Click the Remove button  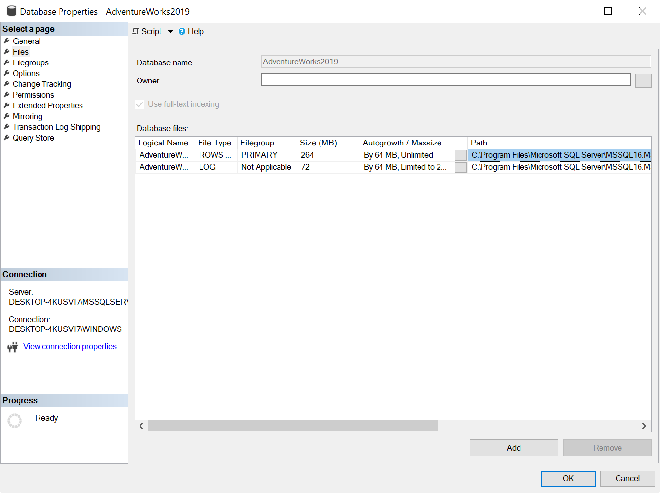pyautogui.click(x=607, y=448)
